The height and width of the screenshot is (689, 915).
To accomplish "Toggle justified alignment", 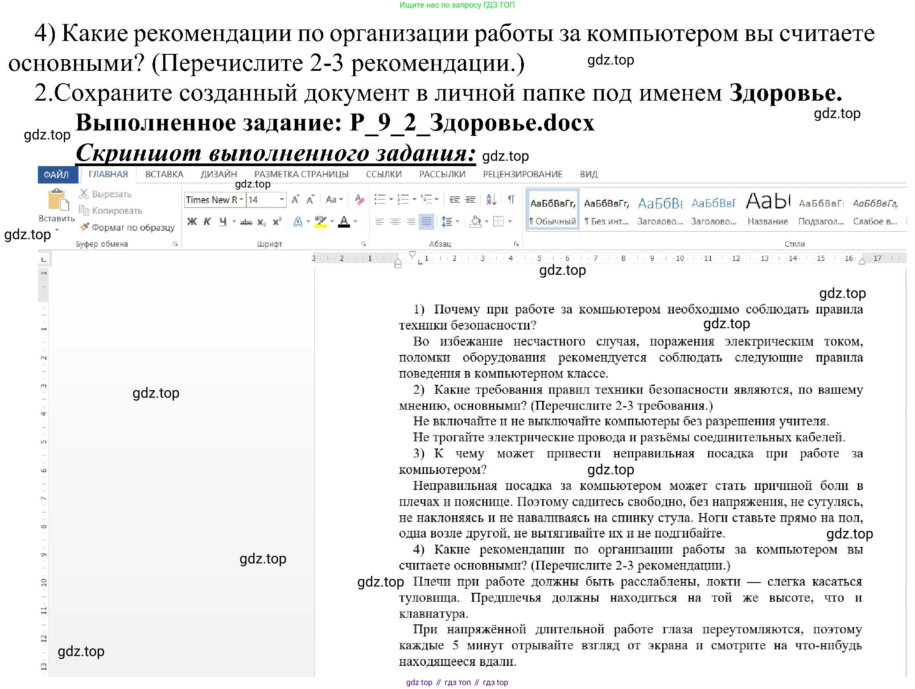I will pyautogui.click(x=427, y=221).
